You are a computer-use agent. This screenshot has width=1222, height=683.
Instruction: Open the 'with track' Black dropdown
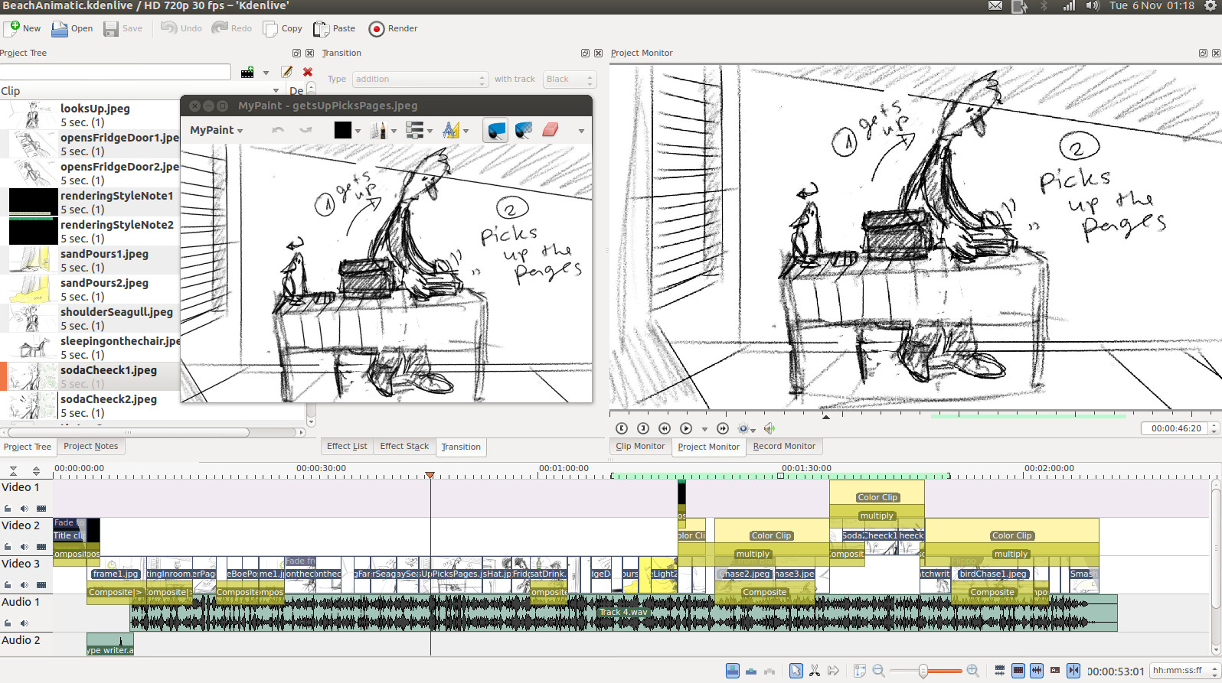(570, 80)
